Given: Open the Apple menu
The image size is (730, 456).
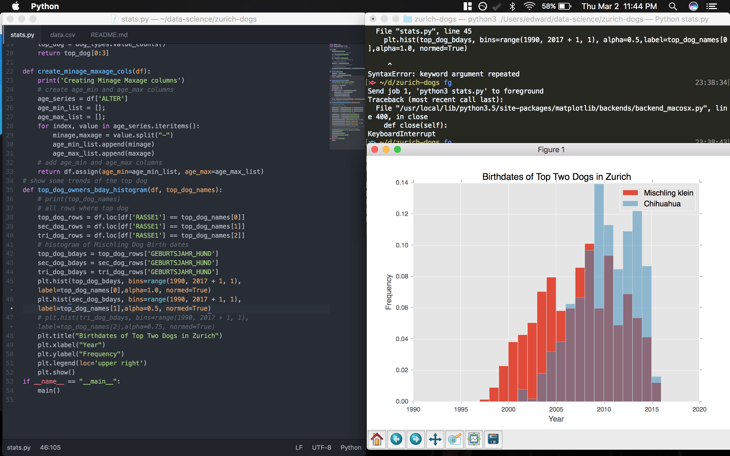Looking at the screenshot, I should tap(16, 6).
